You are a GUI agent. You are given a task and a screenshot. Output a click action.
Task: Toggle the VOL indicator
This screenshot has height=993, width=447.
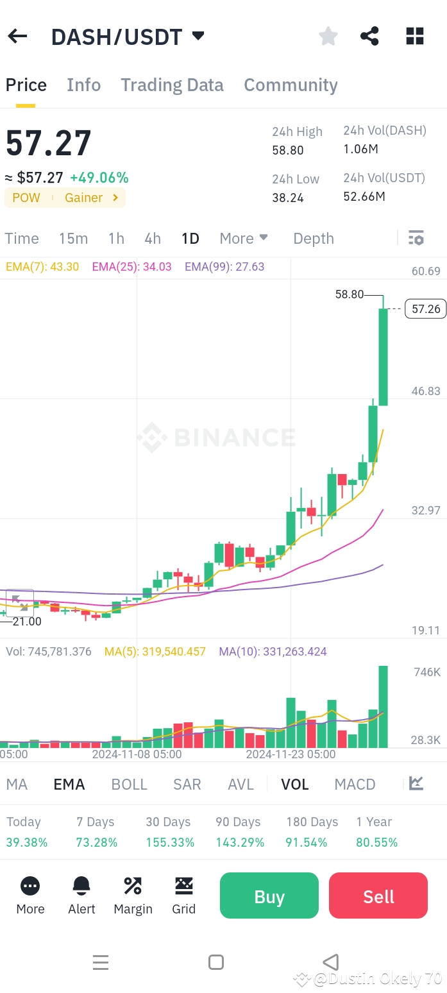pyautogui.click(x=294, y=783)
